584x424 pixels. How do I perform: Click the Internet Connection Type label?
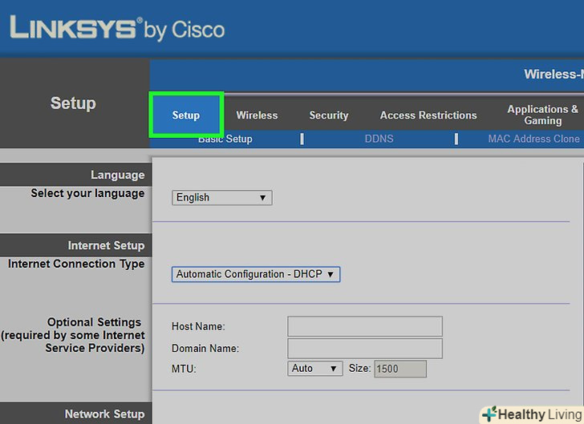[x=76, y=264]
